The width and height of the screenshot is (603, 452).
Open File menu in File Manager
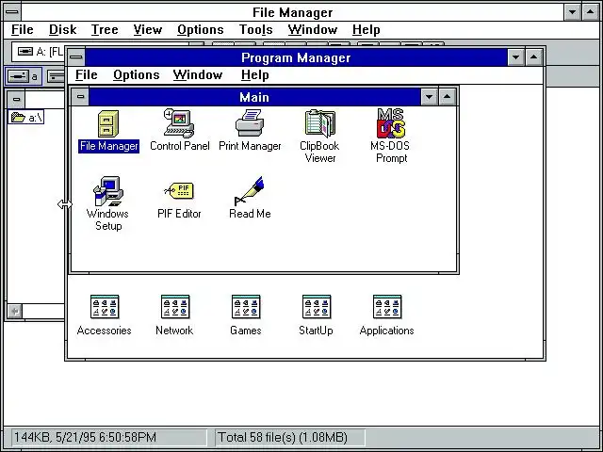click(x=23, y=29)
